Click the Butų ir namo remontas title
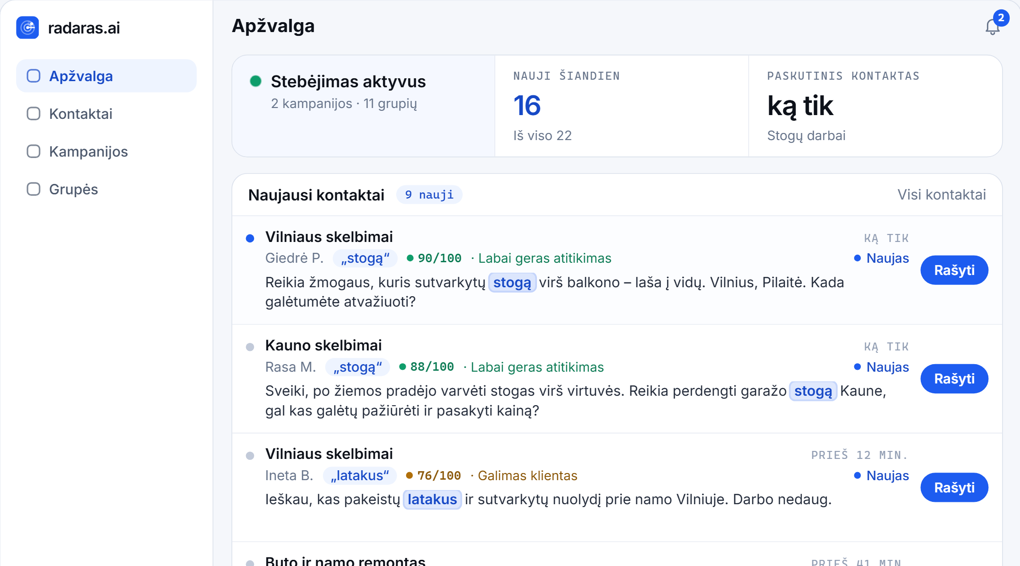The image size is (1020, 566). click(345, 560)
